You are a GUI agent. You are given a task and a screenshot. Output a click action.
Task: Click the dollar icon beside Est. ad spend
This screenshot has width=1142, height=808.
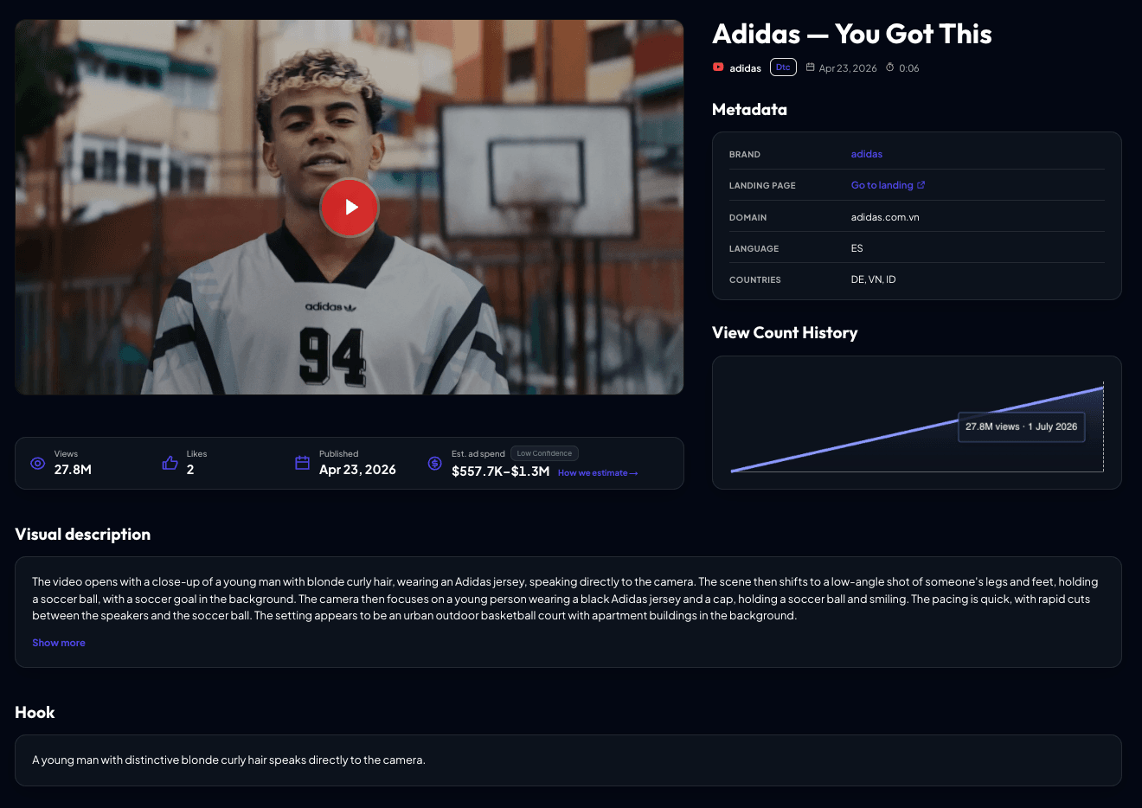coord(434,463)
